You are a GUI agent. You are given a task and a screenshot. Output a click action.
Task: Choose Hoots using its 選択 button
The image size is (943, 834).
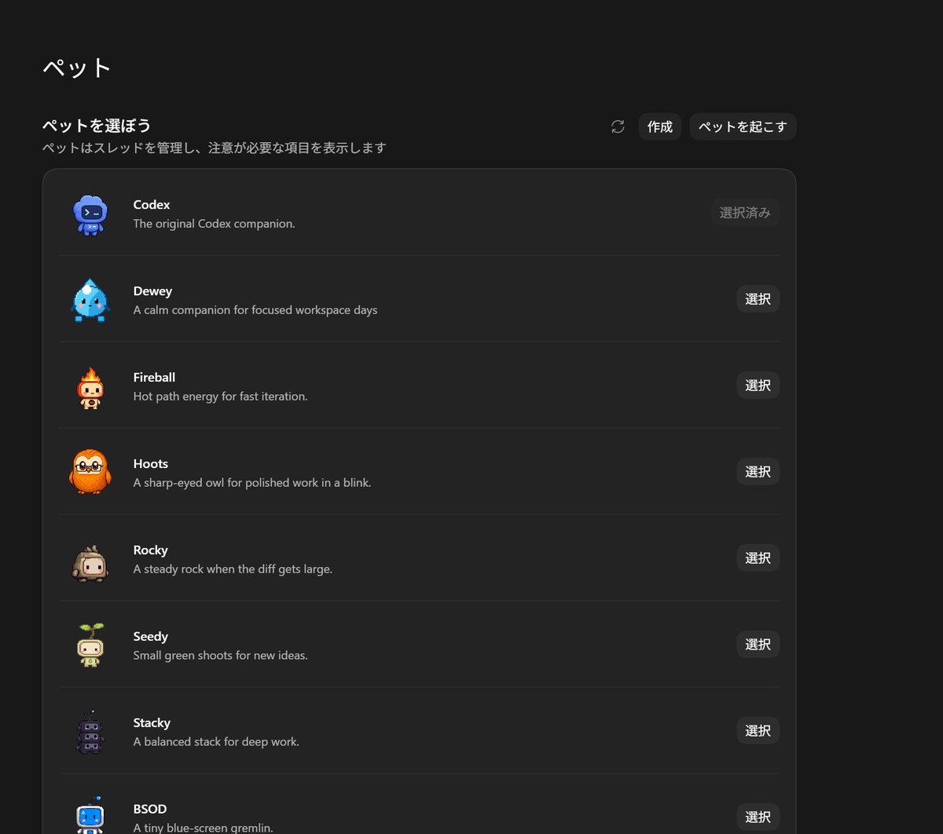(x=758, y=472)
